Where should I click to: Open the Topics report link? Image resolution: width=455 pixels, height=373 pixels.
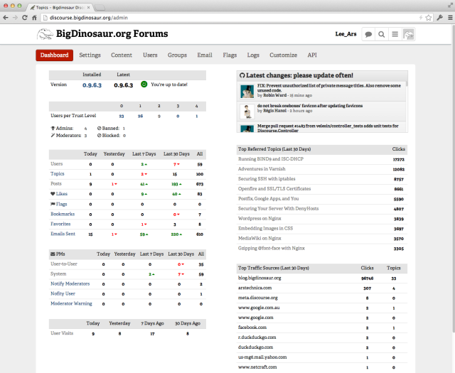coord(58,174)
